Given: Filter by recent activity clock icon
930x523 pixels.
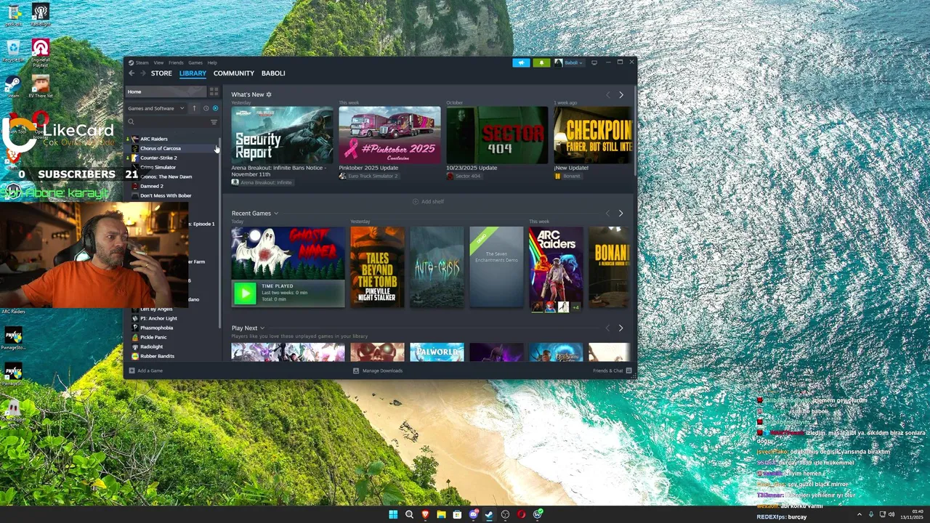Looking at the screenshot, I should click(206, 108).
